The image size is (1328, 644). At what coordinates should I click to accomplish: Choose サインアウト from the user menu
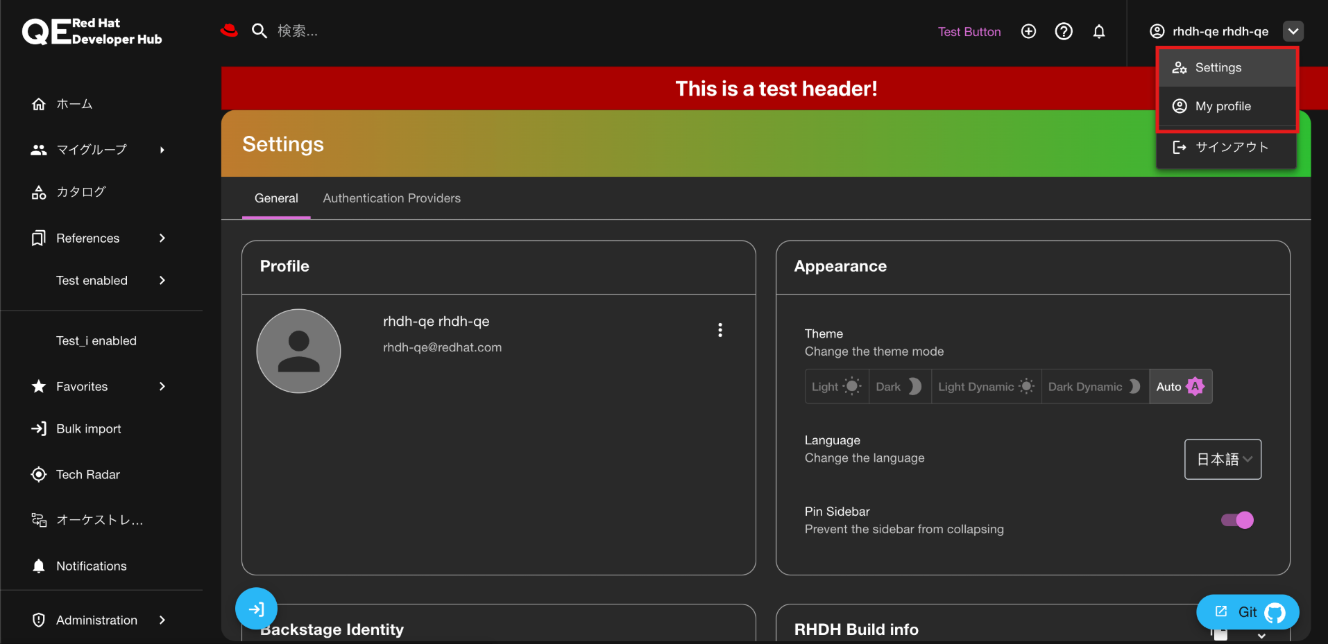[1227, 147]
